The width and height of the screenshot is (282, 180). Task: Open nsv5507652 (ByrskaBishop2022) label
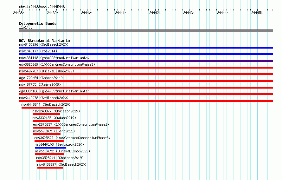62,151
